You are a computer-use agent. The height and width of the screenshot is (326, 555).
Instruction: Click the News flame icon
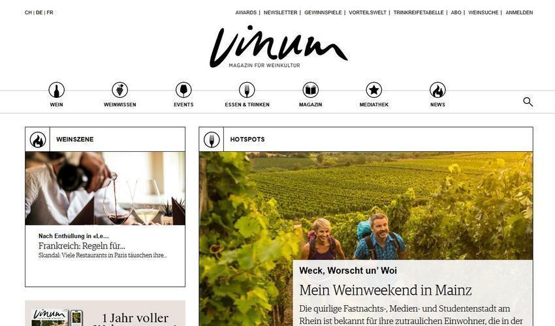[437, 90]
